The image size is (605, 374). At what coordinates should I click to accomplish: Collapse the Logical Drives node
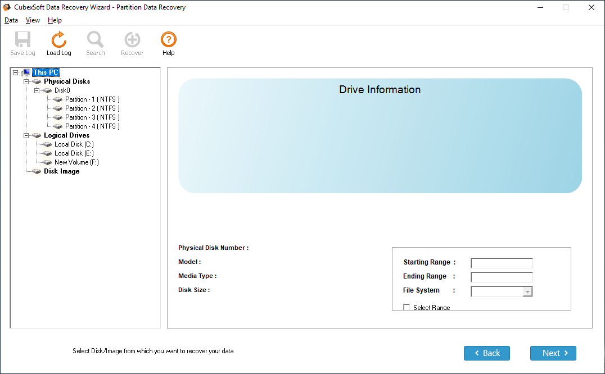pyautogui.click(x=26, y=135)
